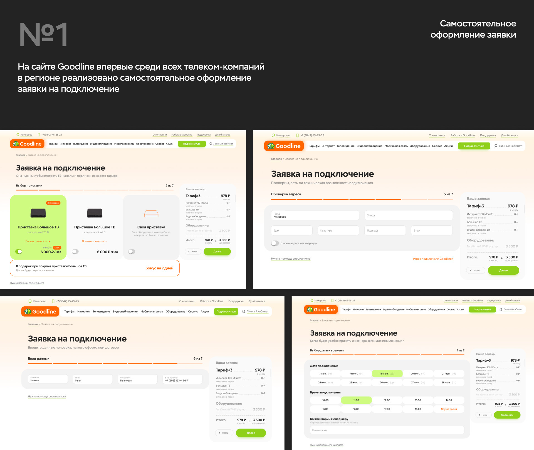This screenshot has width=534, height=450.
Task: Open the Город field showing Кемерово
Action: 315,215
